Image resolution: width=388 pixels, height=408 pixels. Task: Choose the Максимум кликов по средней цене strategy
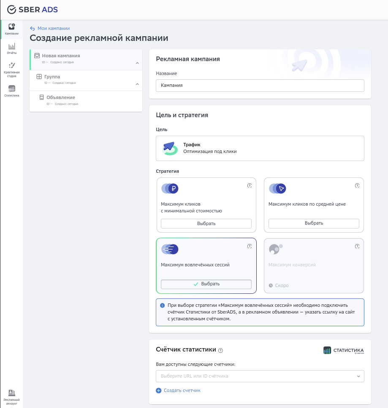[314, 223]
